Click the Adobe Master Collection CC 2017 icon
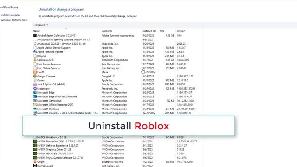The image size is (297, 167). click(x=35, y=35)
